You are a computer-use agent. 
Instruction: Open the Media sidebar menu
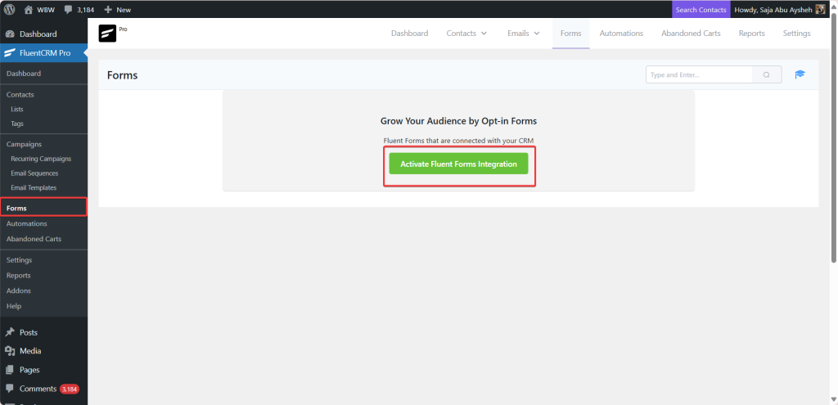pyautogui.click(x=44, y=351)
